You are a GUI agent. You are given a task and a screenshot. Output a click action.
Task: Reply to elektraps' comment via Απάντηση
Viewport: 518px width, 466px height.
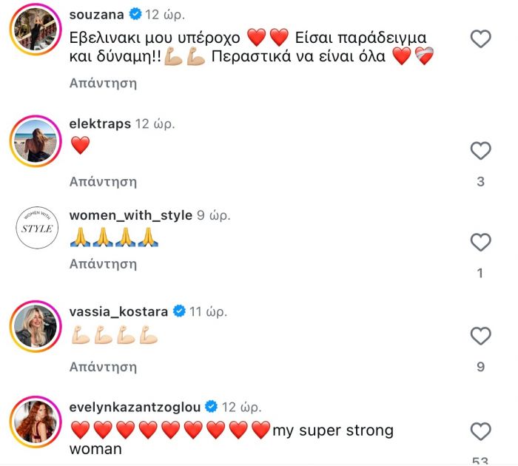103,181
